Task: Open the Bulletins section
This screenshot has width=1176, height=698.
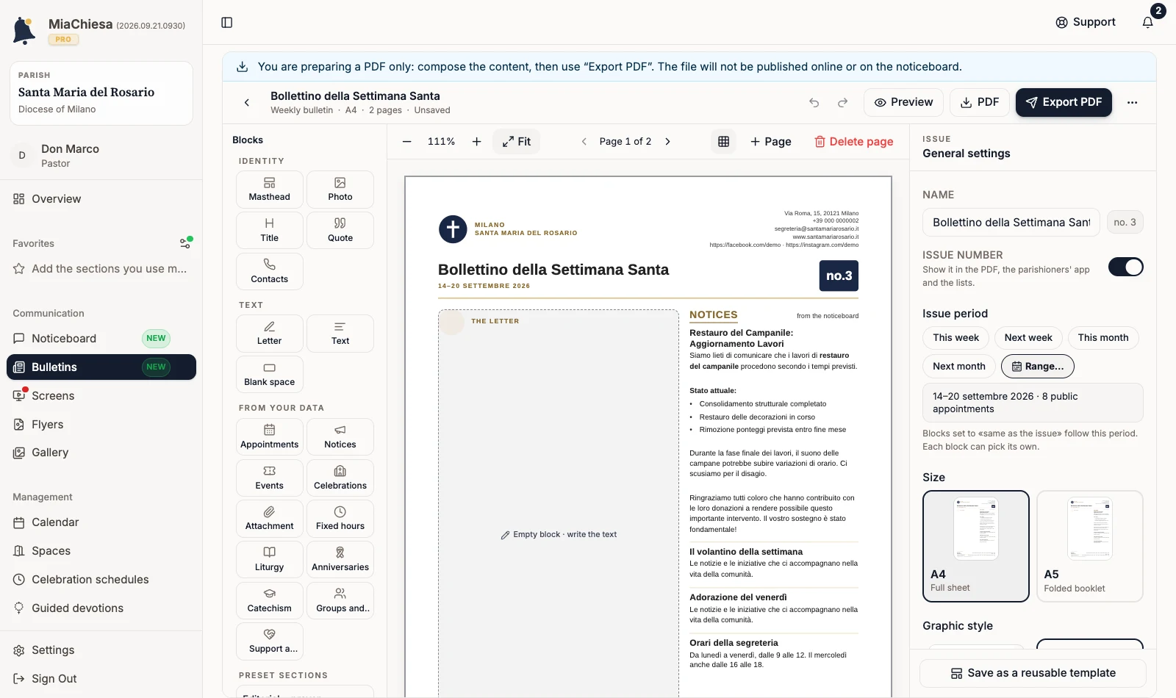Action: click(x=101, y=367)
